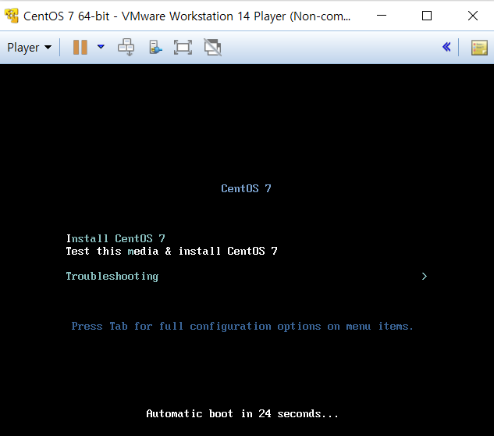
Task: Pause the virtual machine
Action: (80, 48)
